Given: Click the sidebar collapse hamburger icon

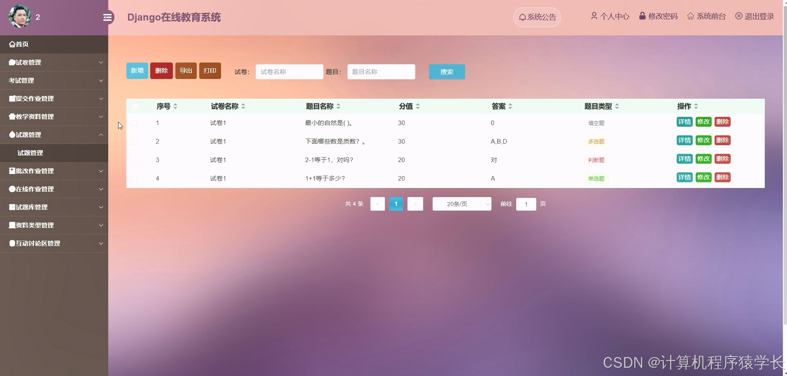Looking at the screenshot, I should (x=108, y=17).
